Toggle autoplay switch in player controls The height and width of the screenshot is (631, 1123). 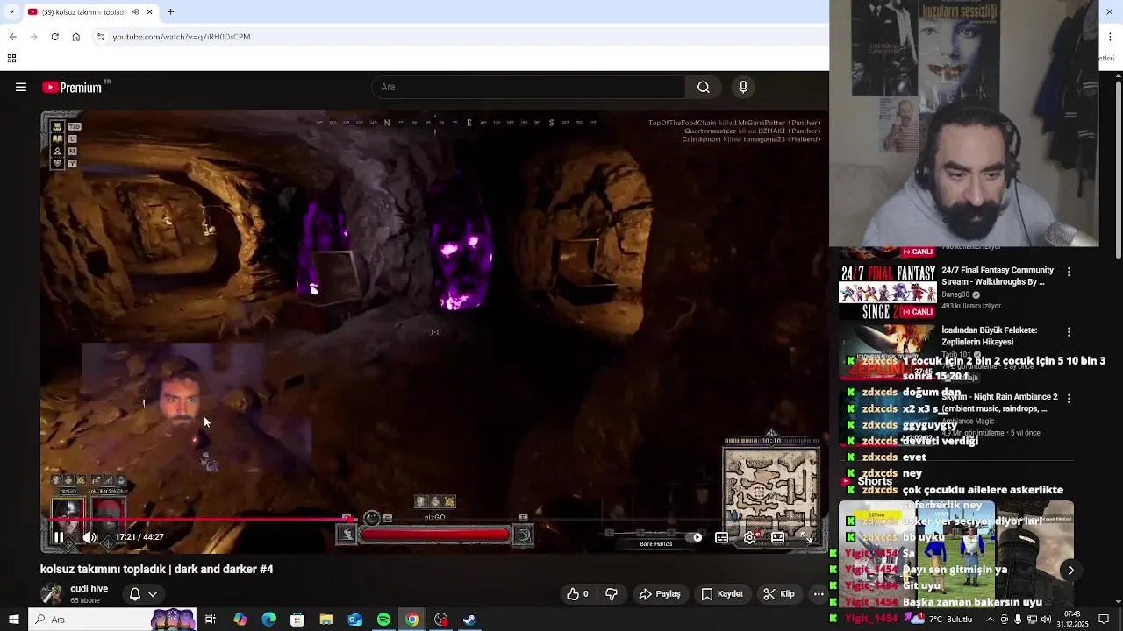(x=694, y=537)
